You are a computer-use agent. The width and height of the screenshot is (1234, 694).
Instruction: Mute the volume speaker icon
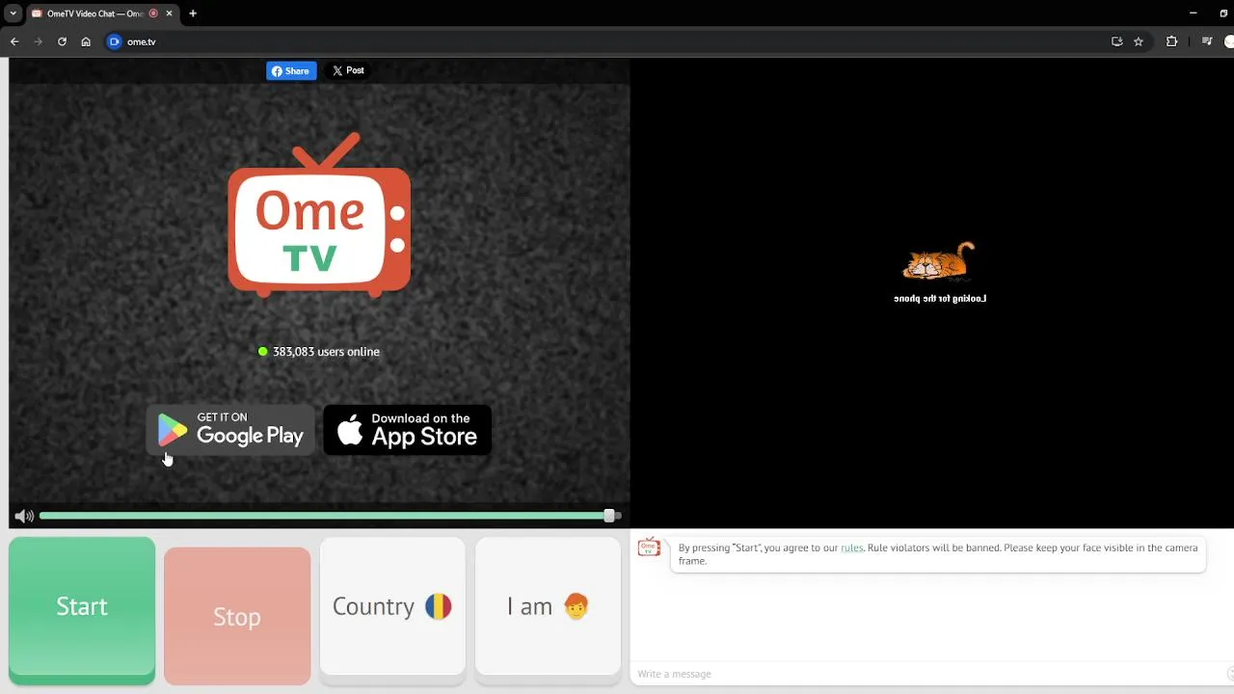click(x=24, y=516)
